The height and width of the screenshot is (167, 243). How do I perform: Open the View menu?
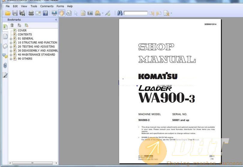click(x=24, y=6)
